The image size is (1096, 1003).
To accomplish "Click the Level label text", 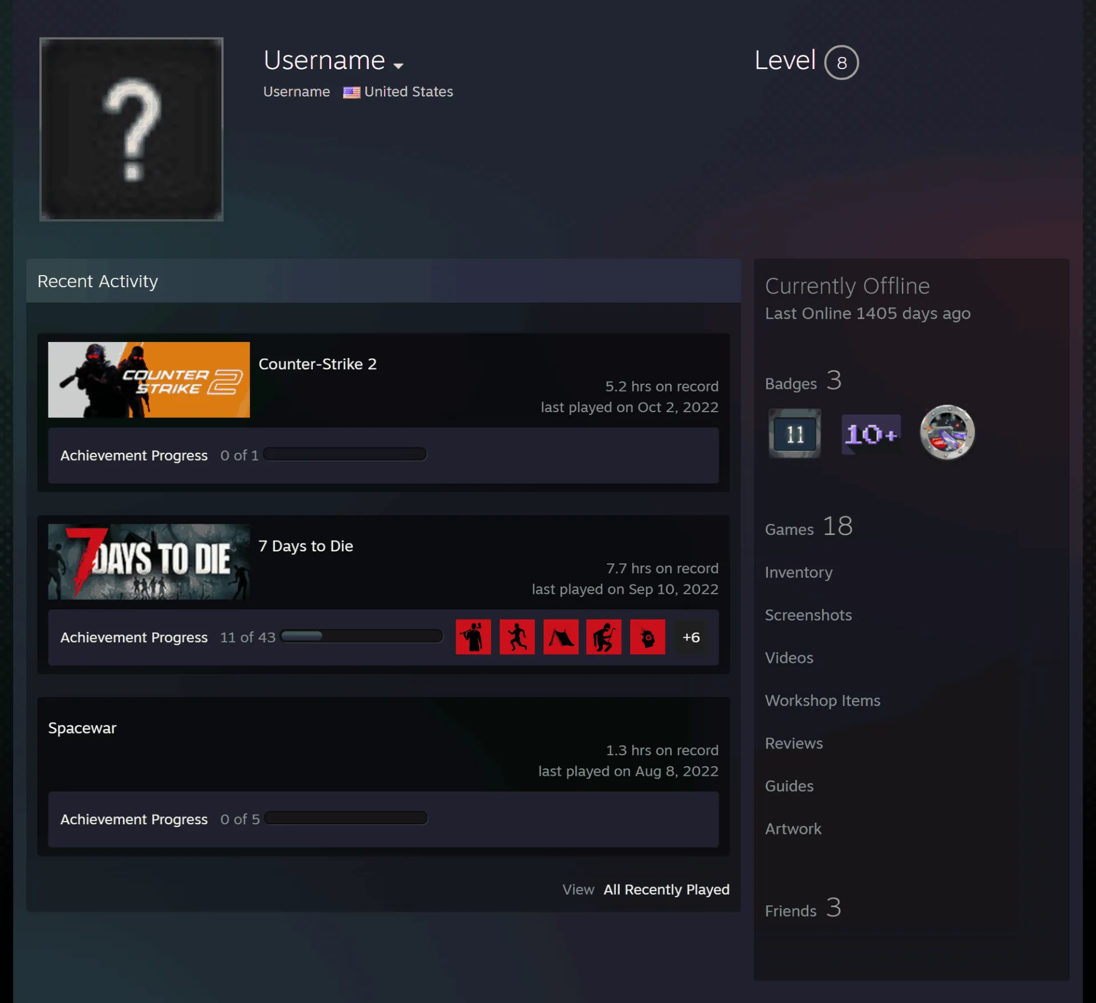I will coord(785,61).
